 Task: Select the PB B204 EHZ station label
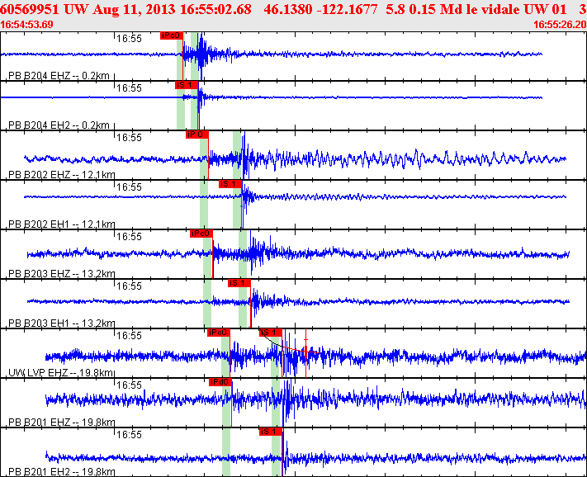[x=59, y=76]
